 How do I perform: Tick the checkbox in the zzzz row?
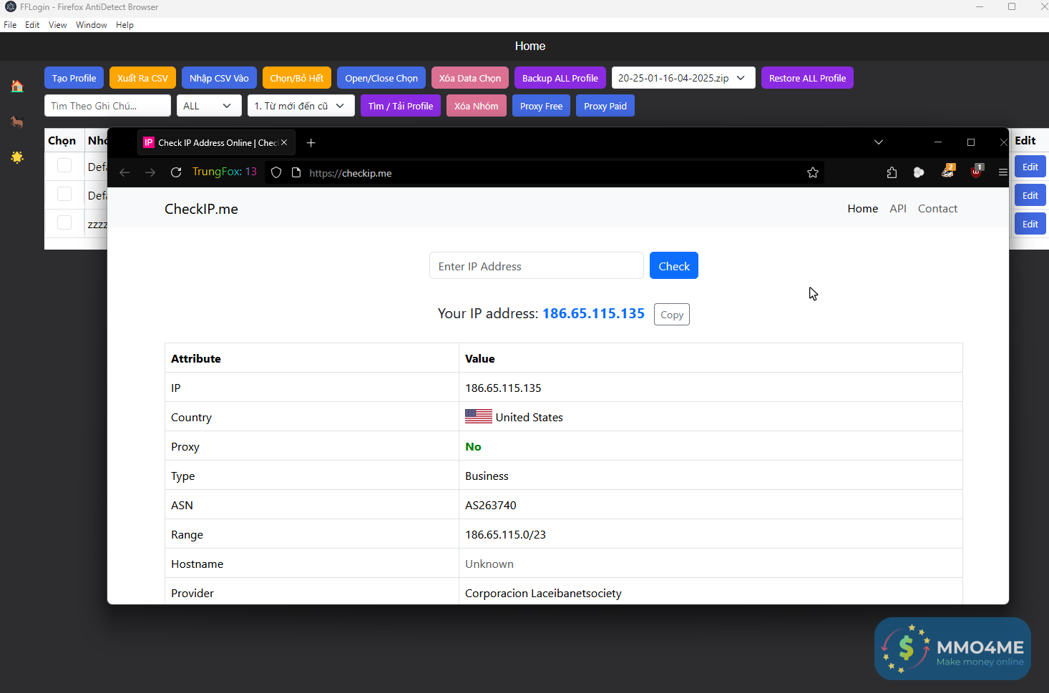[x=64, y=222]
